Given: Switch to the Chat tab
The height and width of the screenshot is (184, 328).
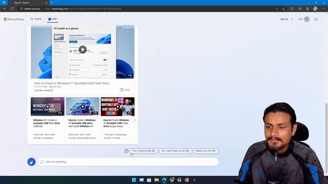Looking at the screenshot, I should 53,19.
